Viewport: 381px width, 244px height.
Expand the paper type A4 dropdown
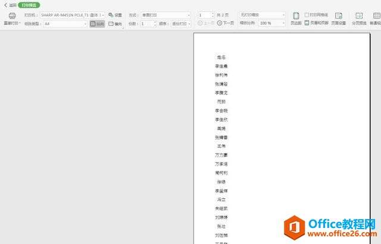[85, 24]
